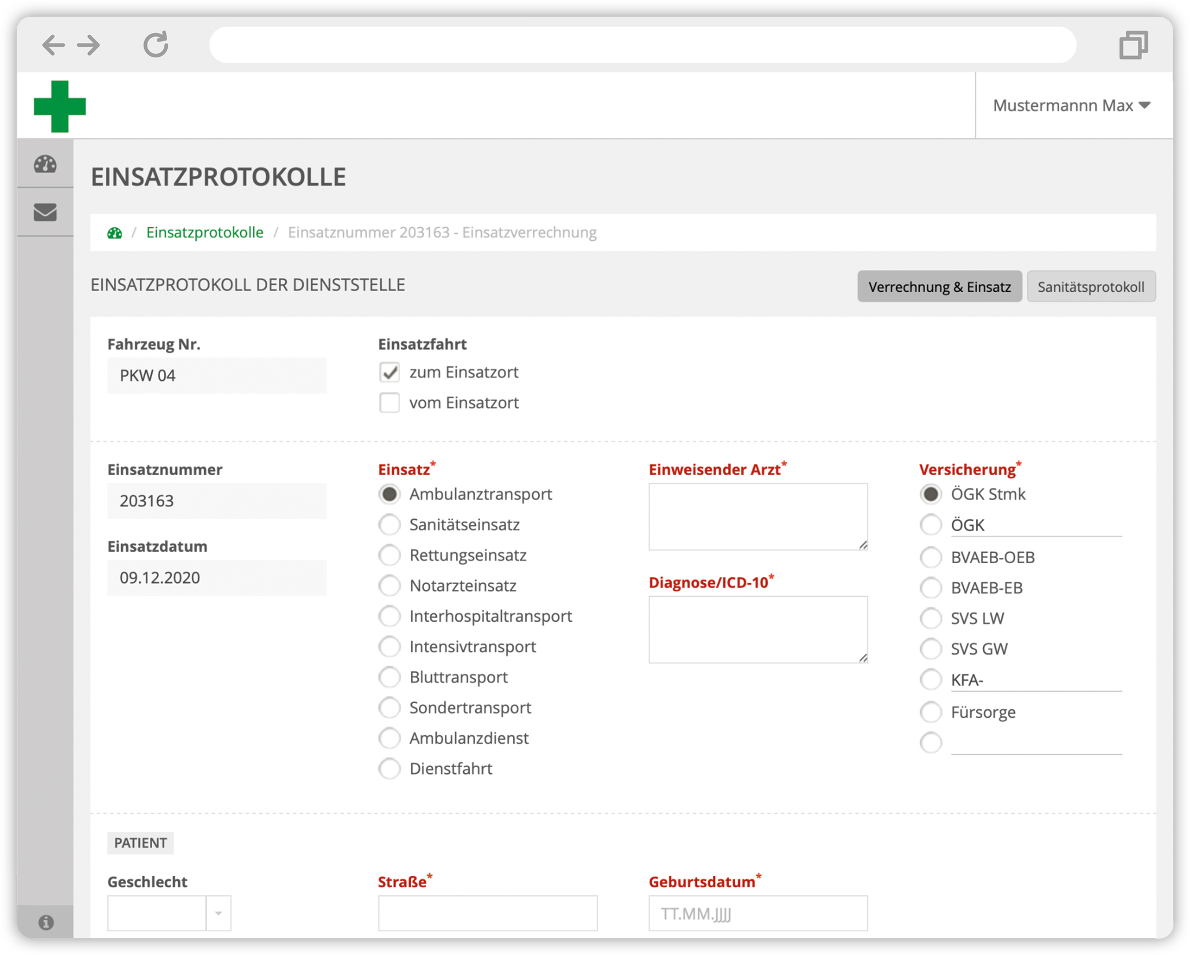Select the blank last insurance radio option
The height and width of the screenshot is (955, 1190).
(931, 743)
